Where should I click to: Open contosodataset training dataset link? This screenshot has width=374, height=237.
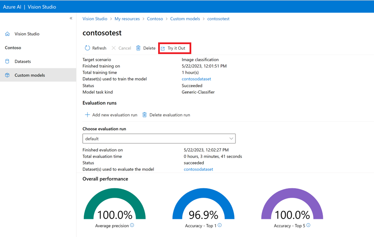(x=196, y=79)
